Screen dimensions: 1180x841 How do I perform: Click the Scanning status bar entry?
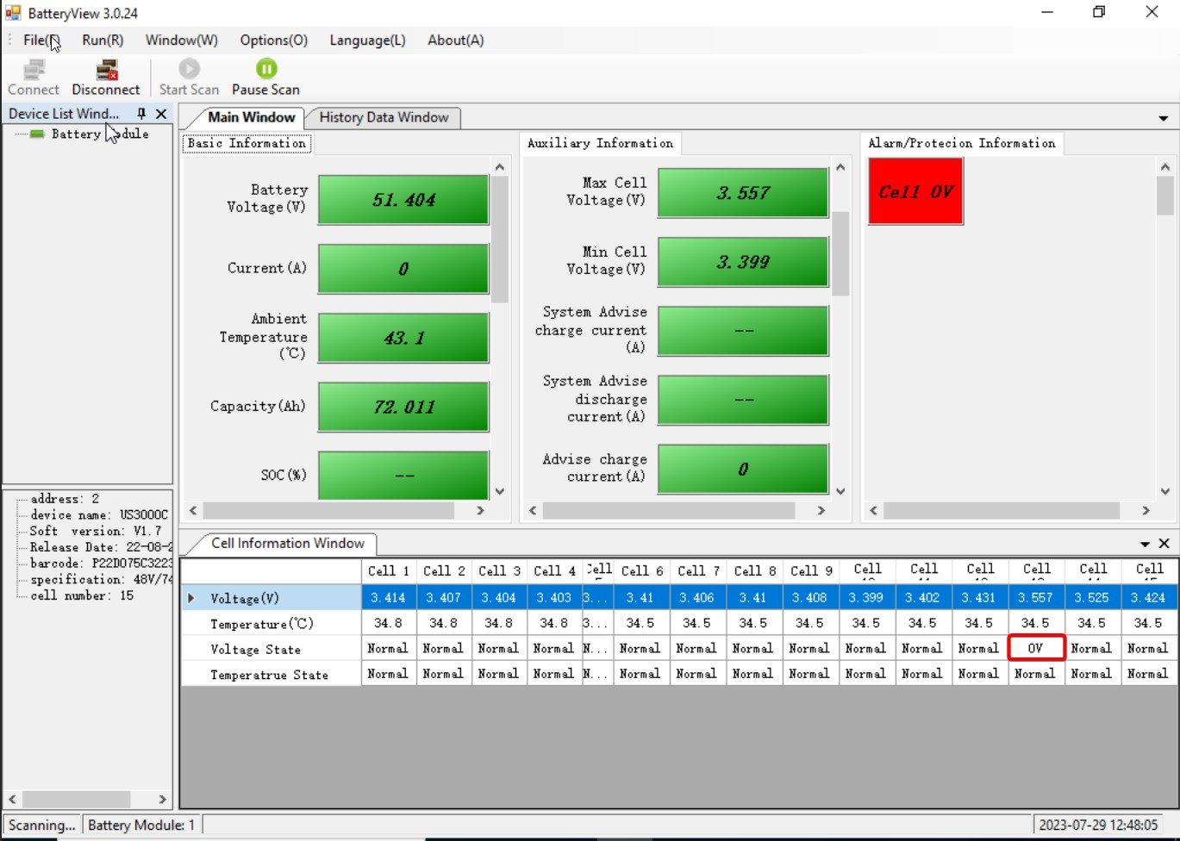pos(42,825)
